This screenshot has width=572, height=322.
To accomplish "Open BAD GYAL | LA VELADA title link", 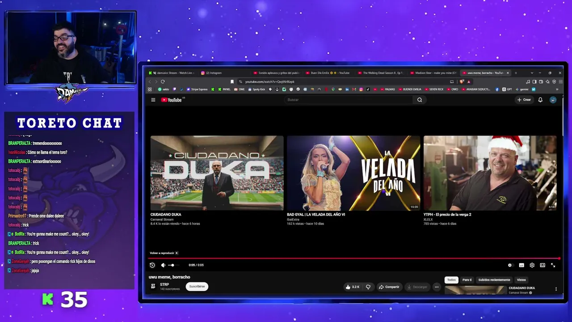I will [316, 215].
